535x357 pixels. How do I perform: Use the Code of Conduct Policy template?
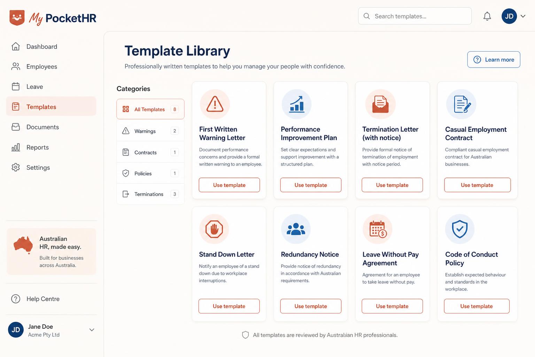tap(476, 306)
